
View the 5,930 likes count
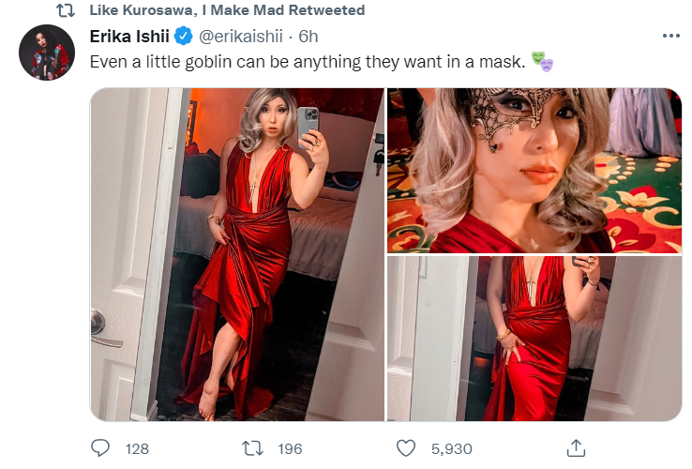pos(451,448)
